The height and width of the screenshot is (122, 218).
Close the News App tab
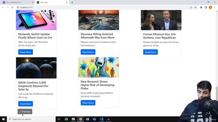67,2
